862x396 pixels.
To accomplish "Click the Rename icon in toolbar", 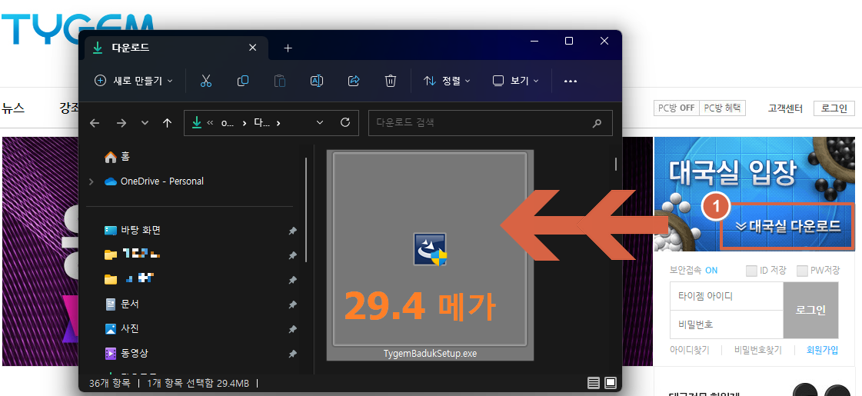I will click(317, 81).
